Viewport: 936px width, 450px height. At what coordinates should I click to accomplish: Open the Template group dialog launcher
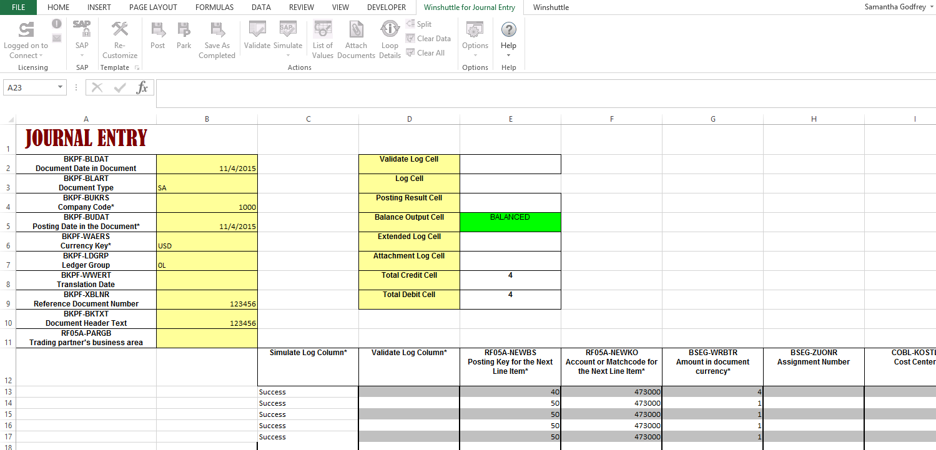point(137,67)
